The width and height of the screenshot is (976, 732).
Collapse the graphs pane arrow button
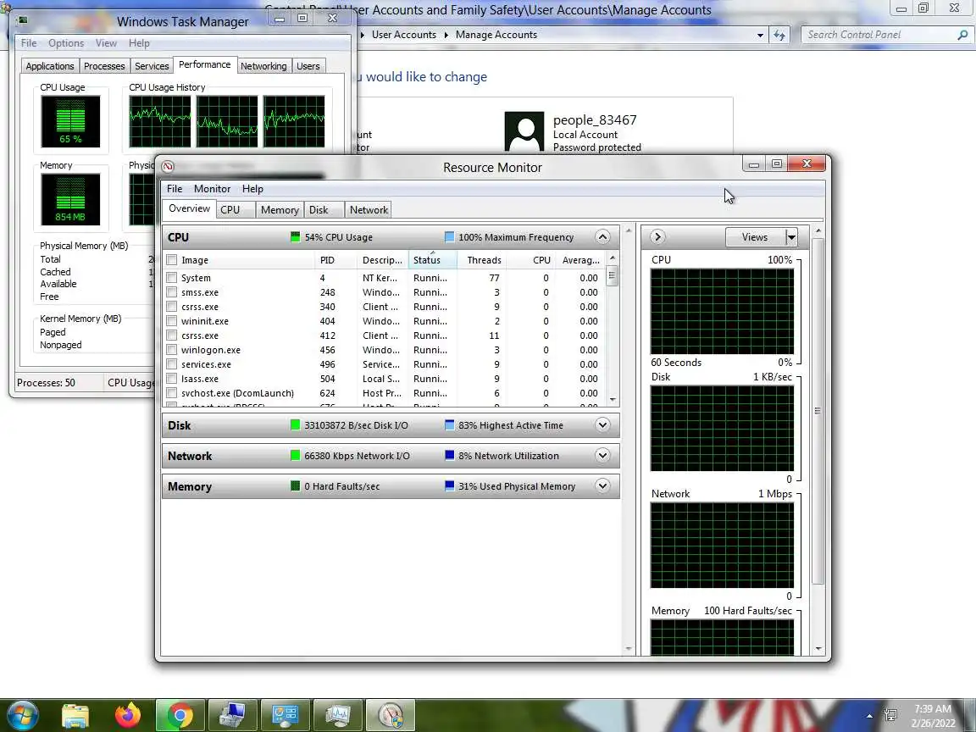point(658,237)
